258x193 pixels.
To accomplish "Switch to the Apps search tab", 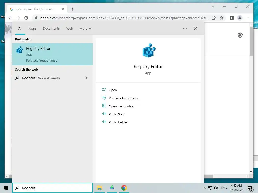I will pyautogui.click(x=33, y=29).
